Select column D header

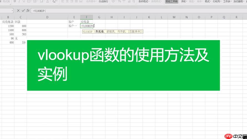(x=47, y=17)
